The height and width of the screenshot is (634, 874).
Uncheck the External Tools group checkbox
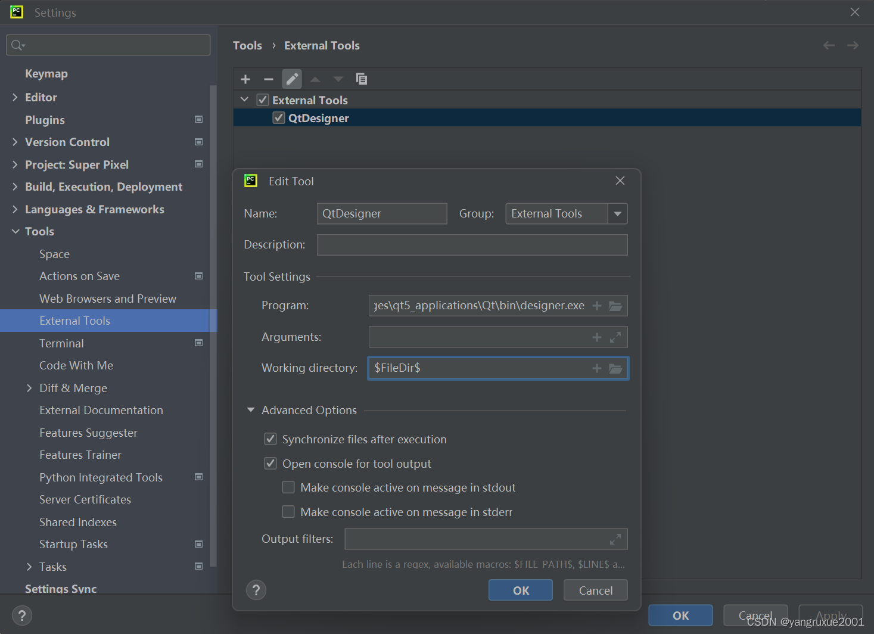263,100
